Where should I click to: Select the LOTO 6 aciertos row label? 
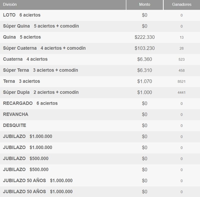pos(22,15)
